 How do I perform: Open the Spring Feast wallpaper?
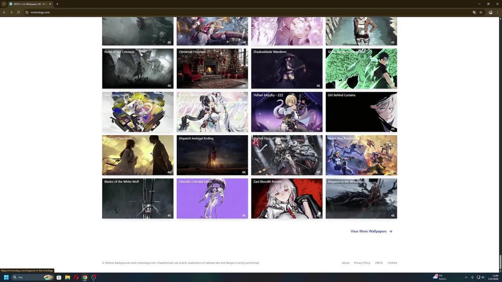tap(138, 112)
